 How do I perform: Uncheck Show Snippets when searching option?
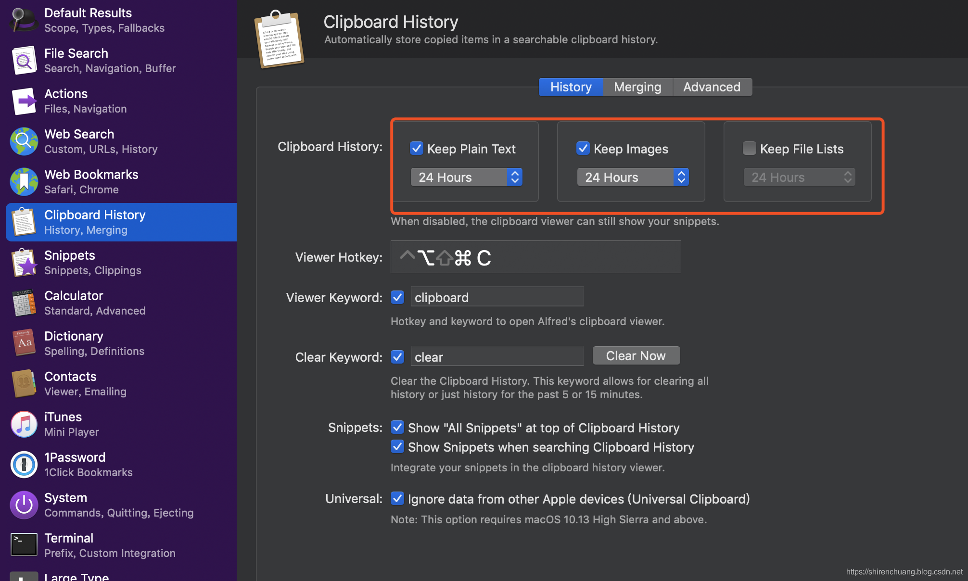pyautogui.click(x=397, y=446)
